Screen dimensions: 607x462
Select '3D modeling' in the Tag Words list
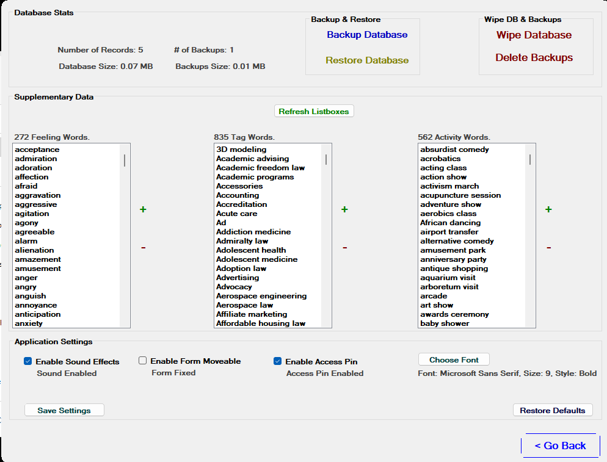(x=268, y=150)
